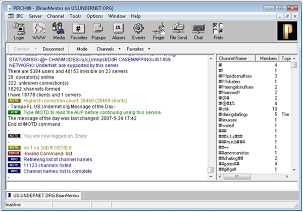Click the PIRCH98 title bar icon
Viewport: 303px width, 212px height.
[x=9, y=8]
